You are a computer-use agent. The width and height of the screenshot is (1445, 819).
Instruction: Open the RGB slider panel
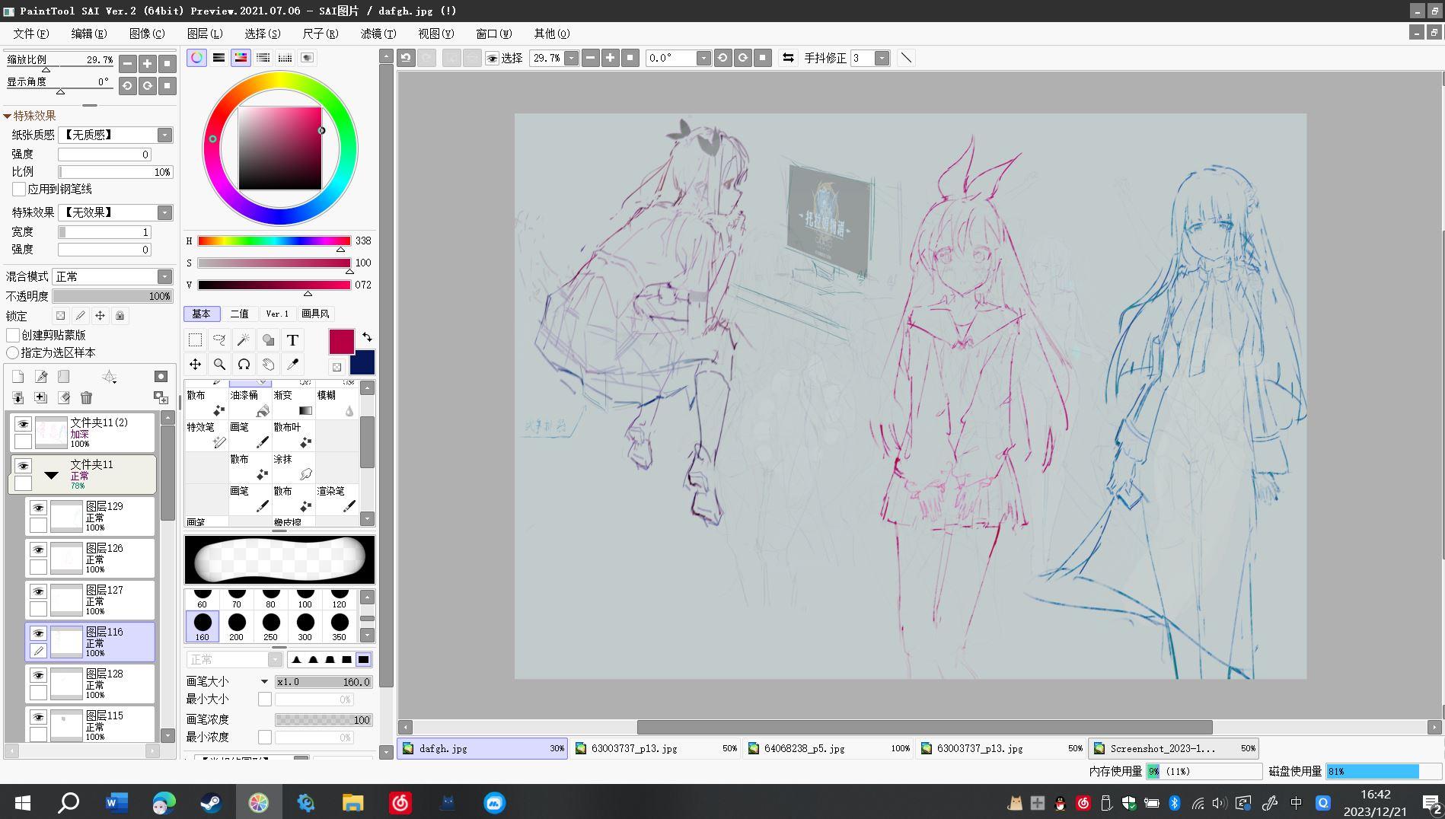(x=219, y=58)
